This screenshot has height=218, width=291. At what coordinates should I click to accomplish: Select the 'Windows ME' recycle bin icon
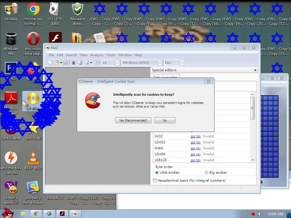(11, 44)
